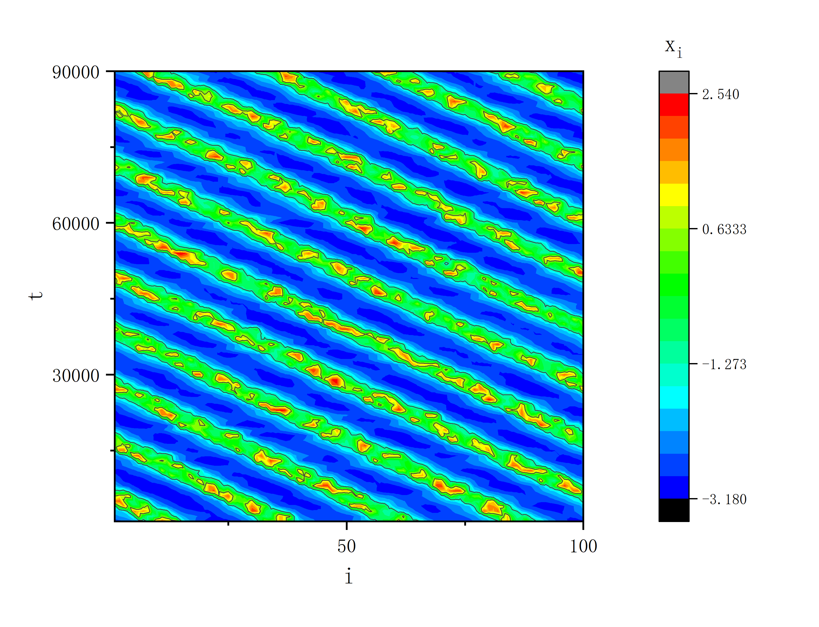
Task: Click the 0.6333 colorbar label
Action: tap(724, 229)
